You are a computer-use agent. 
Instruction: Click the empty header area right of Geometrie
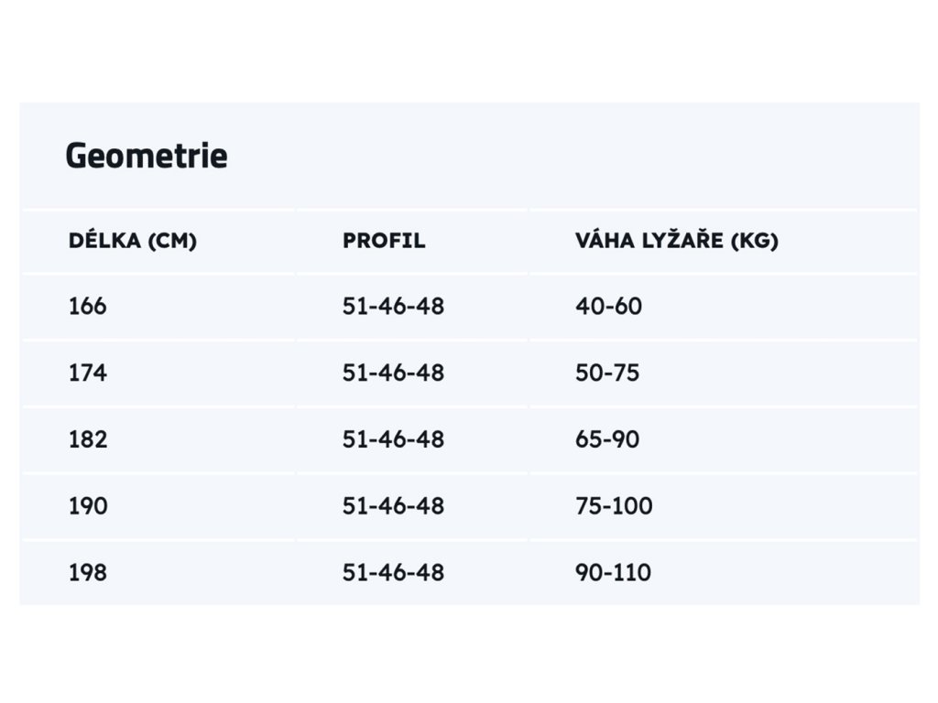pos(574,156)
